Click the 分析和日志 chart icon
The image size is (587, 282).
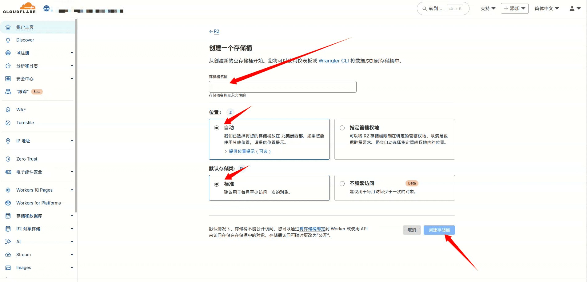point(8,66)
